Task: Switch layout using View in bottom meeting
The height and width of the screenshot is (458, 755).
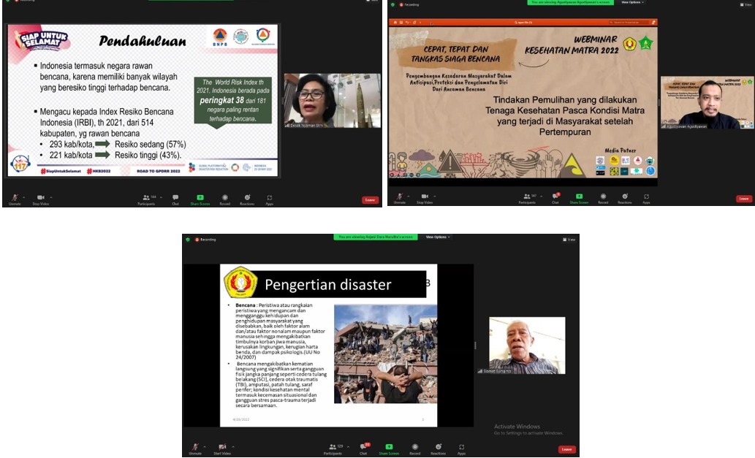Action: 569,239
